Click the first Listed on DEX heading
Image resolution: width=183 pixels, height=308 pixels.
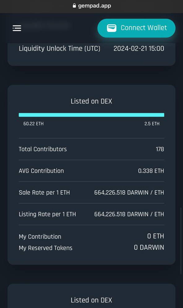click(x=91, y=101)
